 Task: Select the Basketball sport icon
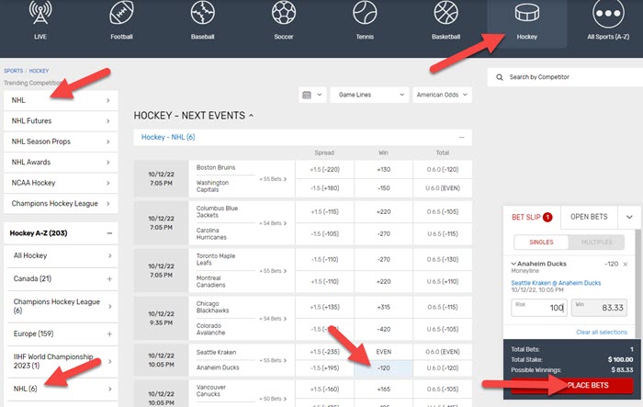point(446,14)
